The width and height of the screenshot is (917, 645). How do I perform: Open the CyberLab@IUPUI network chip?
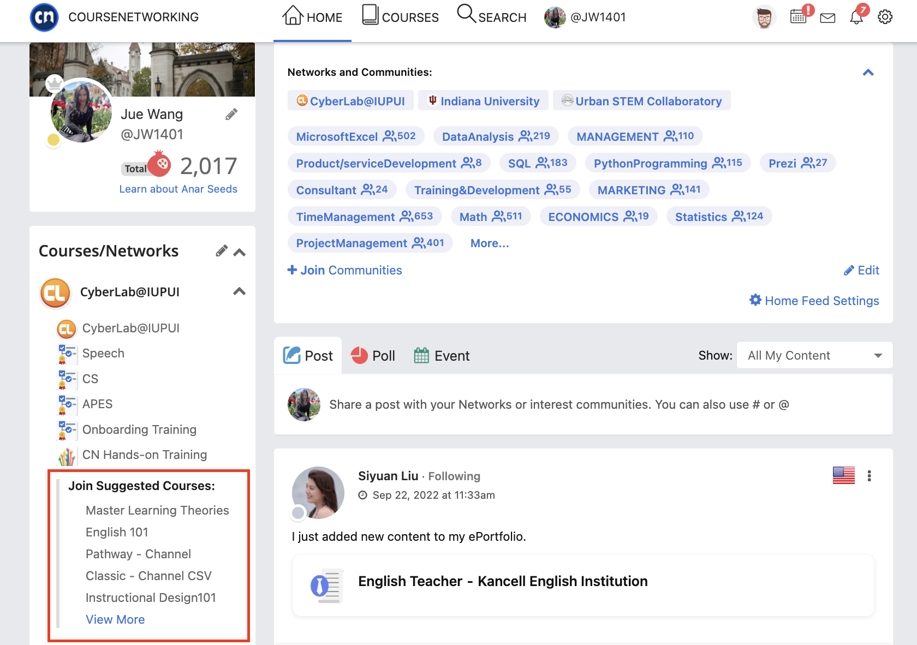tap(351, 101)
